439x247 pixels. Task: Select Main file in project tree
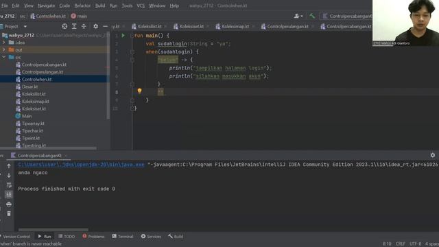point(27,116)
